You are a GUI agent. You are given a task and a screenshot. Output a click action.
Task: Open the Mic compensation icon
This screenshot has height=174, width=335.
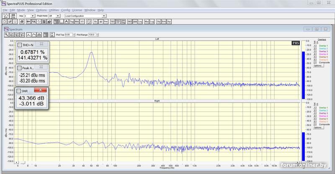point(147,22)
